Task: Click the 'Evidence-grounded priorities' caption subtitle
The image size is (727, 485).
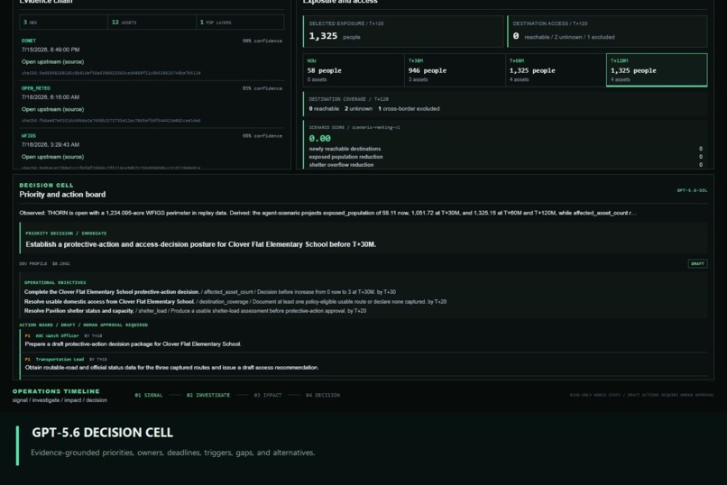Action: click(x=173, y=453)
